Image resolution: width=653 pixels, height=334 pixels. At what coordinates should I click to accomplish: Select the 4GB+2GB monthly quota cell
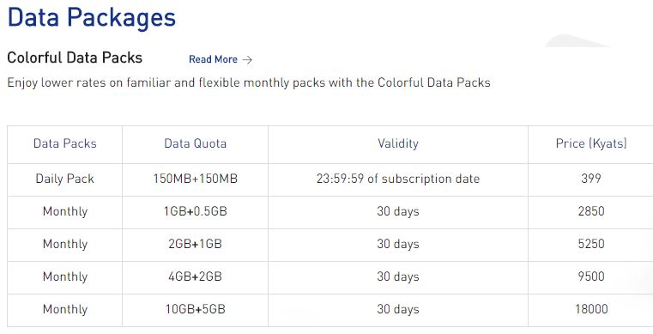pyautogui.click(x=196, y=276)
